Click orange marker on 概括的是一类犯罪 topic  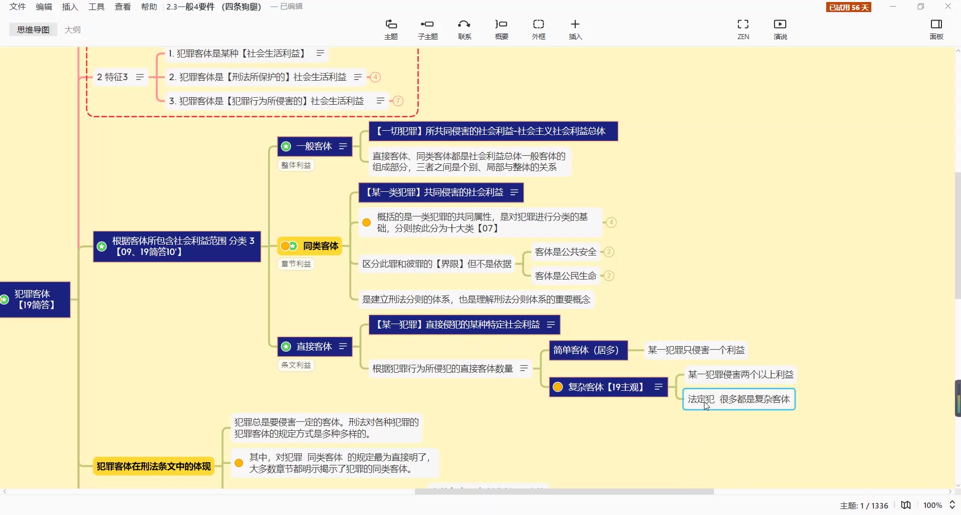click(x=367, y=222)
